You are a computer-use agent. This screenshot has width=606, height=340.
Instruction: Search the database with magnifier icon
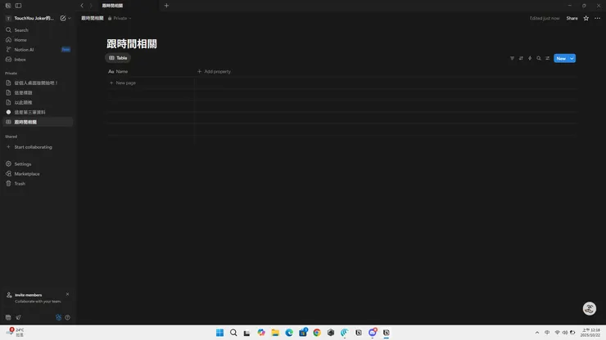pos(539,58)
